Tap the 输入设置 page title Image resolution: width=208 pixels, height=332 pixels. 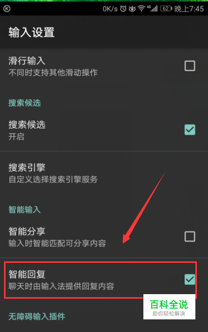click(32, 32)
